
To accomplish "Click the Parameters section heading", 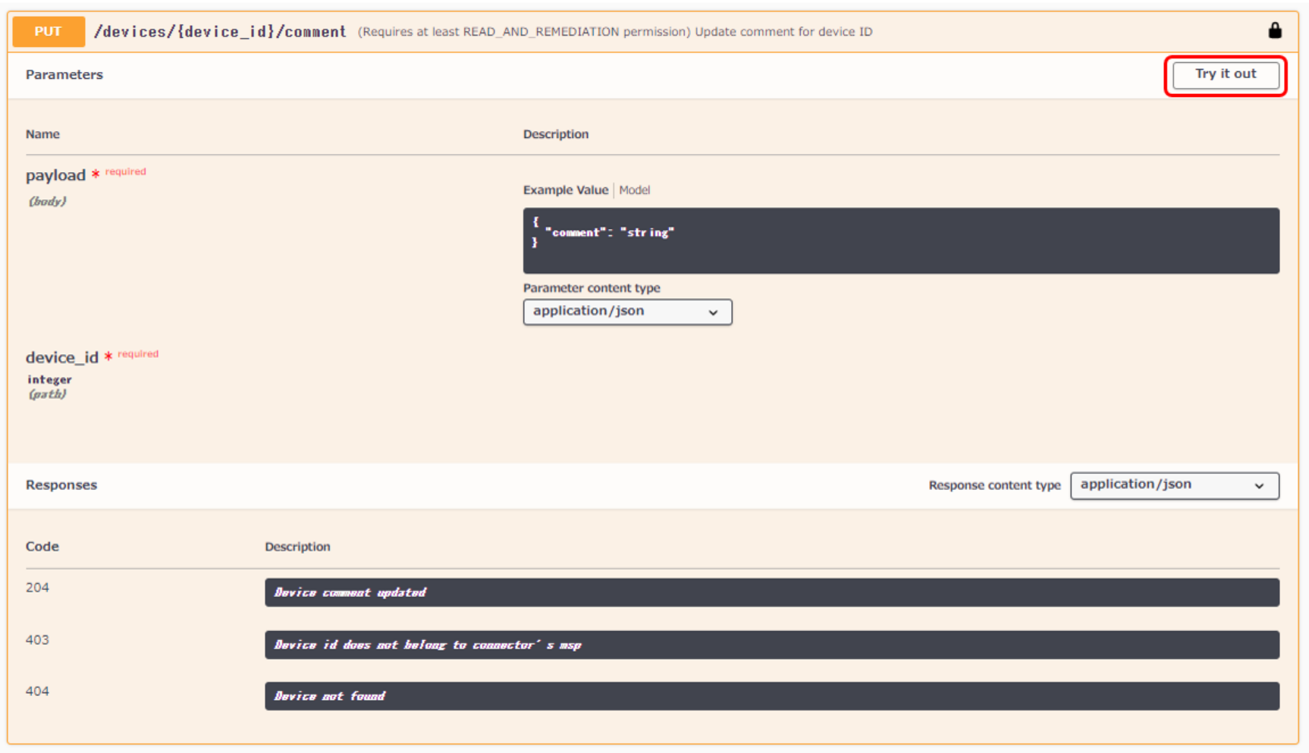I will point(64,75).
